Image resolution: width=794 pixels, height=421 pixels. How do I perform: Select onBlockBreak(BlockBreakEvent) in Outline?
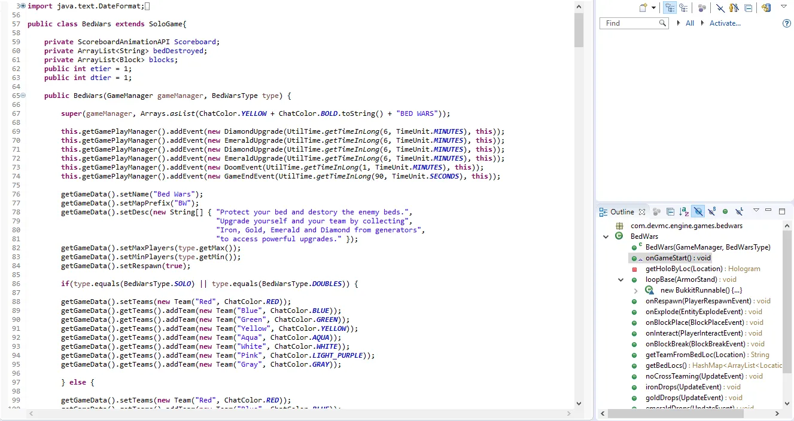[705, 344]
